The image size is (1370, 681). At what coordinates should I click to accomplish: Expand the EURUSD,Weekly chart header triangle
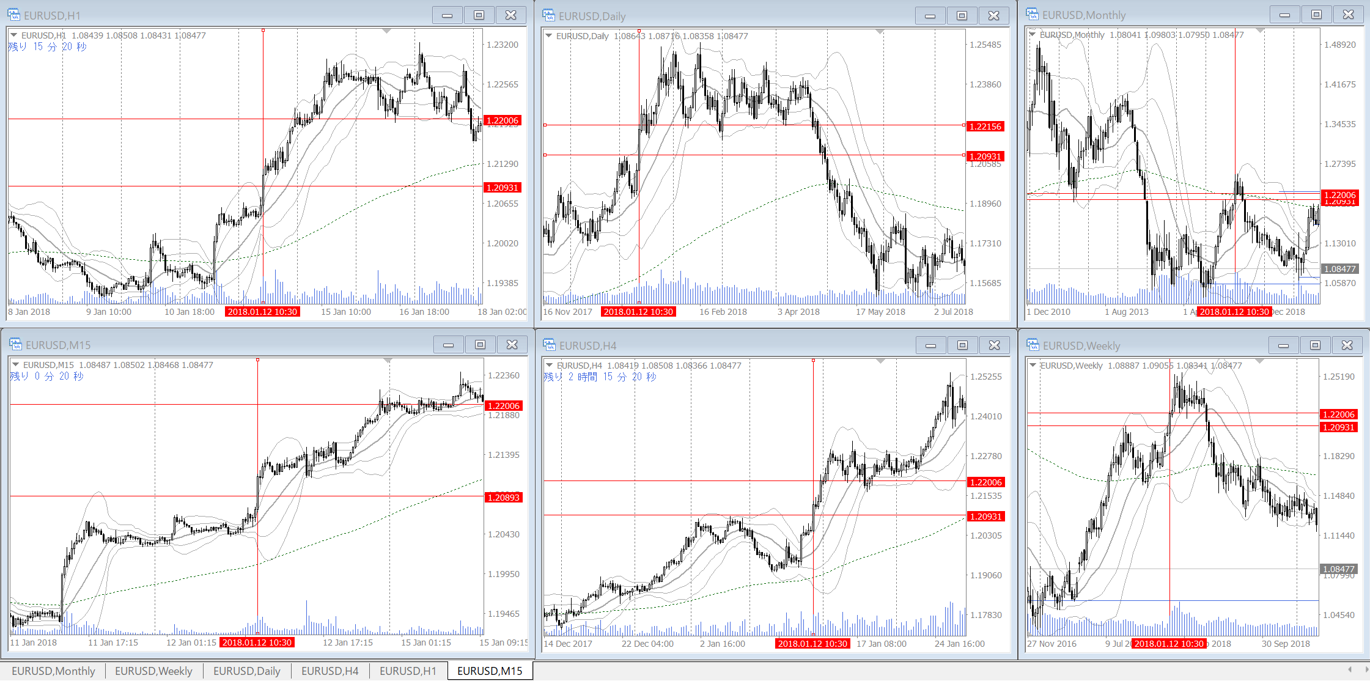[1033, 365]
